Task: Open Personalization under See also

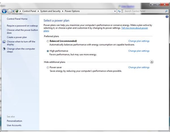Action: pyautogui.click(x=14, y=121)
